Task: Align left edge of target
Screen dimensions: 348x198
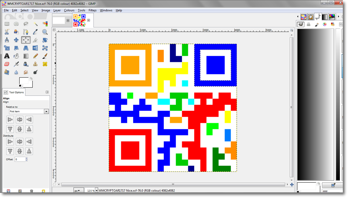Action: [x=10, y=119]
